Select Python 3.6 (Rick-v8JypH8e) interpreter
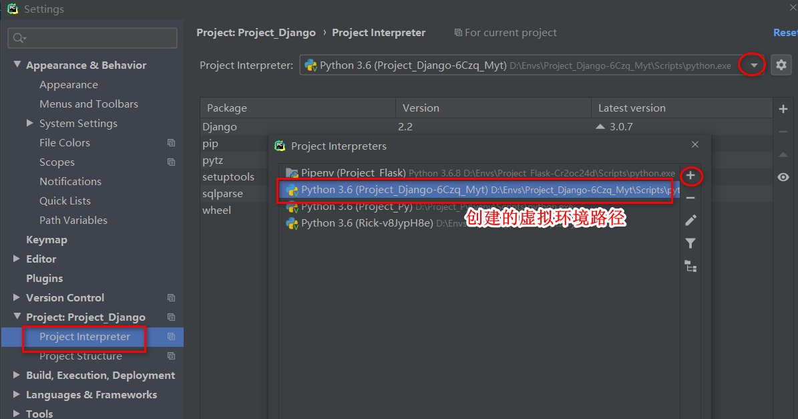798x419 pixels. pos(367,223)
